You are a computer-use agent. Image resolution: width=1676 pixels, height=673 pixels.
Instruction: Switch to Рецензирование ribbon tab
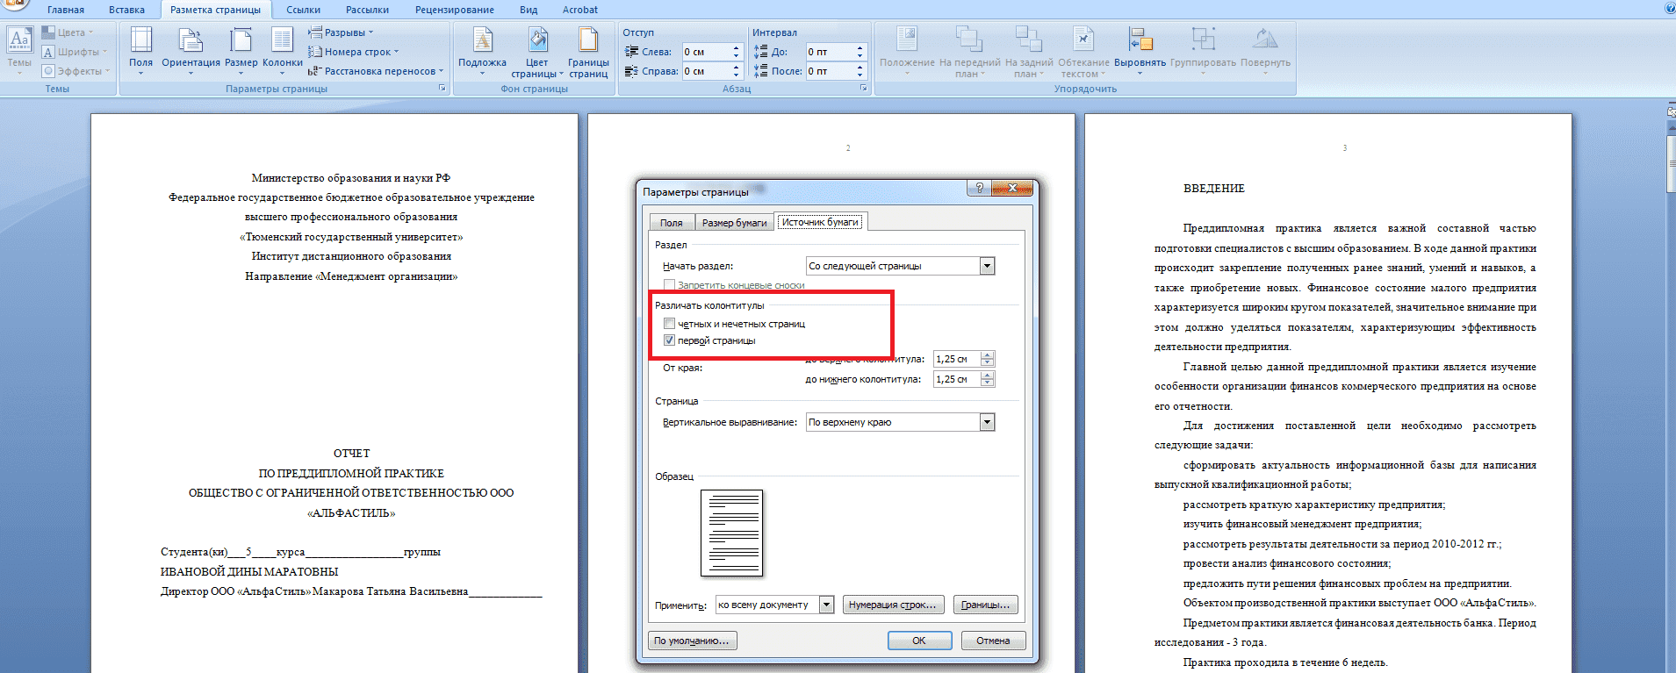coord(455,10)
